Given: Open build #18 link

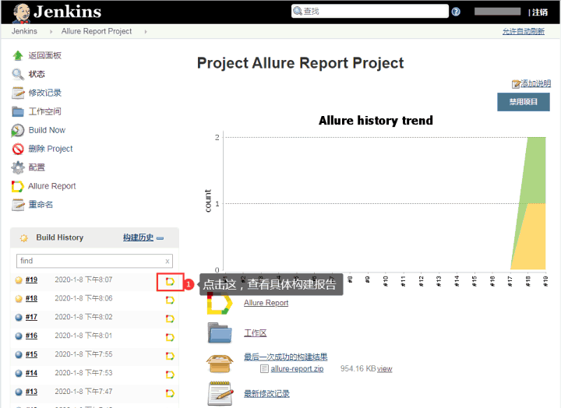Looking at the screenshot, I should (31, 298).
